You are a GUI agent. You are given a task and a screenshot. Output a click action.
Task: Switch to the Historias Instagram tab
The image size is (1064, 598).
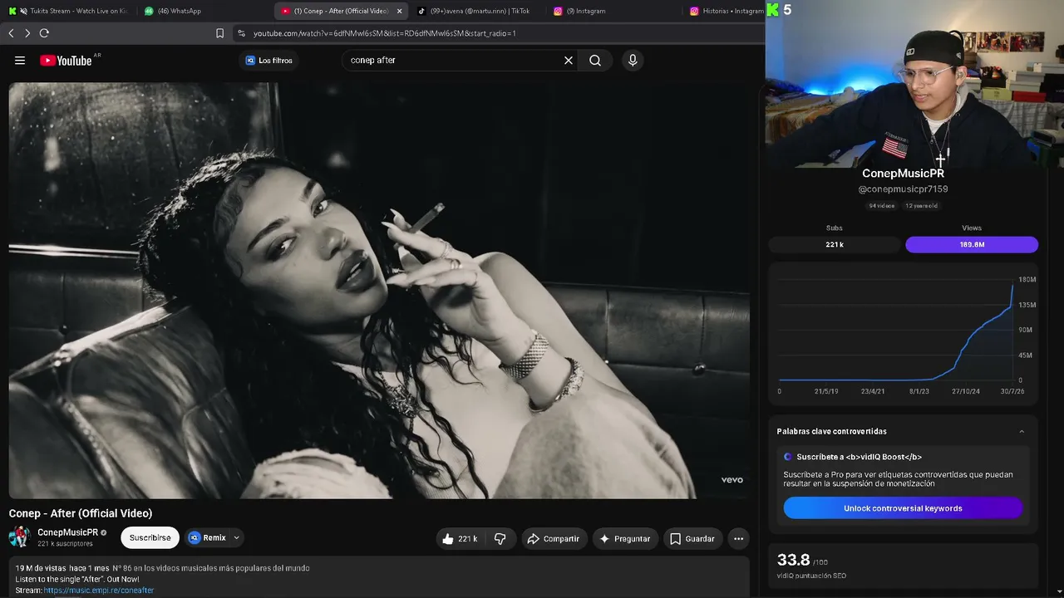pyautogui.click(x=725, y=11)
